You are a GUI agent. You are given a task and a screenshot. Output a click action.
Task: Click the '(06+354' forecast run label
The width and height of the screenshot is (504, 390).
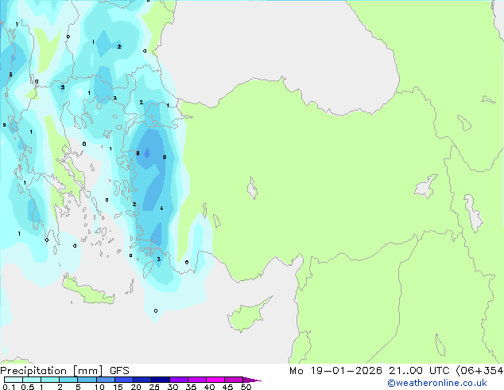(x=479, y=371)
